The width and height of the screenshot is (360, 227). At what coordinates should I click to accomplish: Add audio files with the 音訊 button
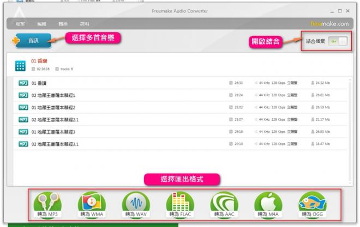coord(33,41)
